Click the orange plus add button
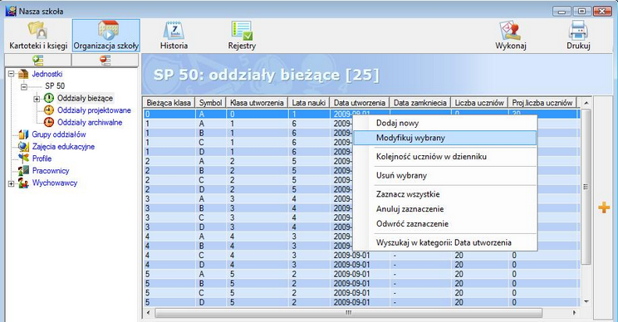Screen dimensions: 618x322 pyautogui.click(x=604, y=207)
